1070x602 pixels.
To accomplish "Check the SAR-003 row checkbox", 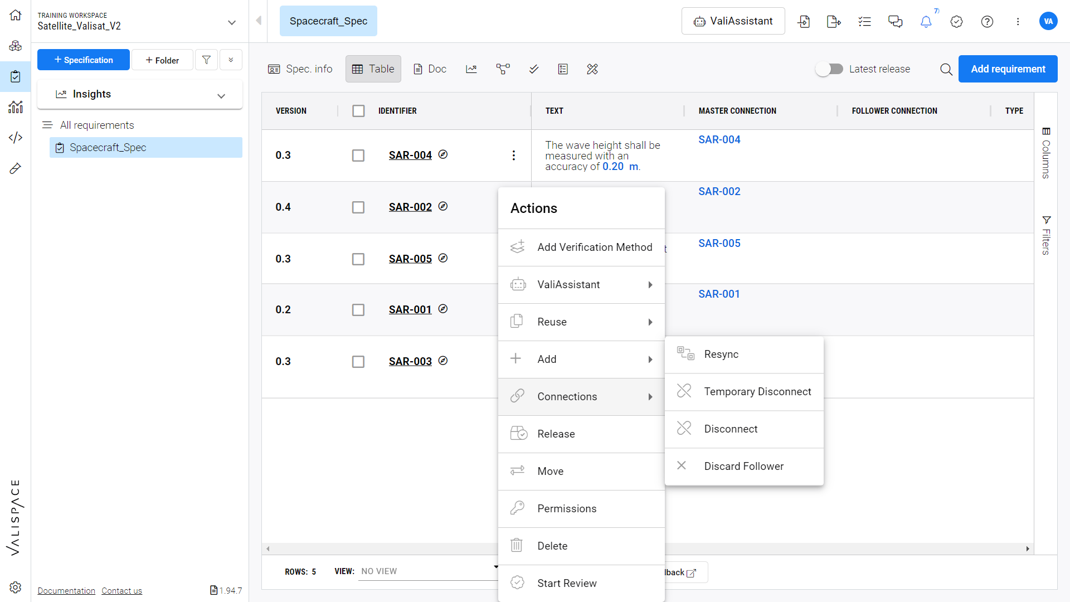I will (x=358, y=362).
